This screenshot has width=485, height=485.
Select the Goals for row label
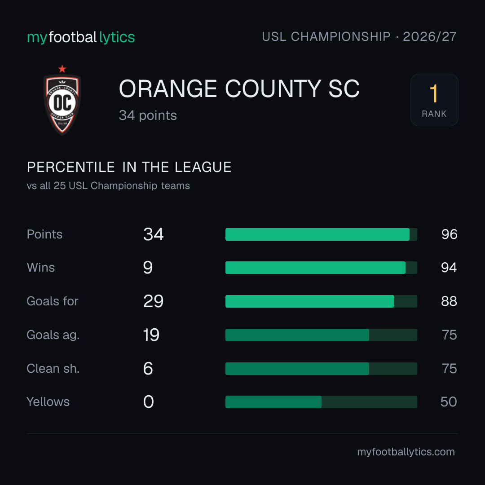point(53,301)
